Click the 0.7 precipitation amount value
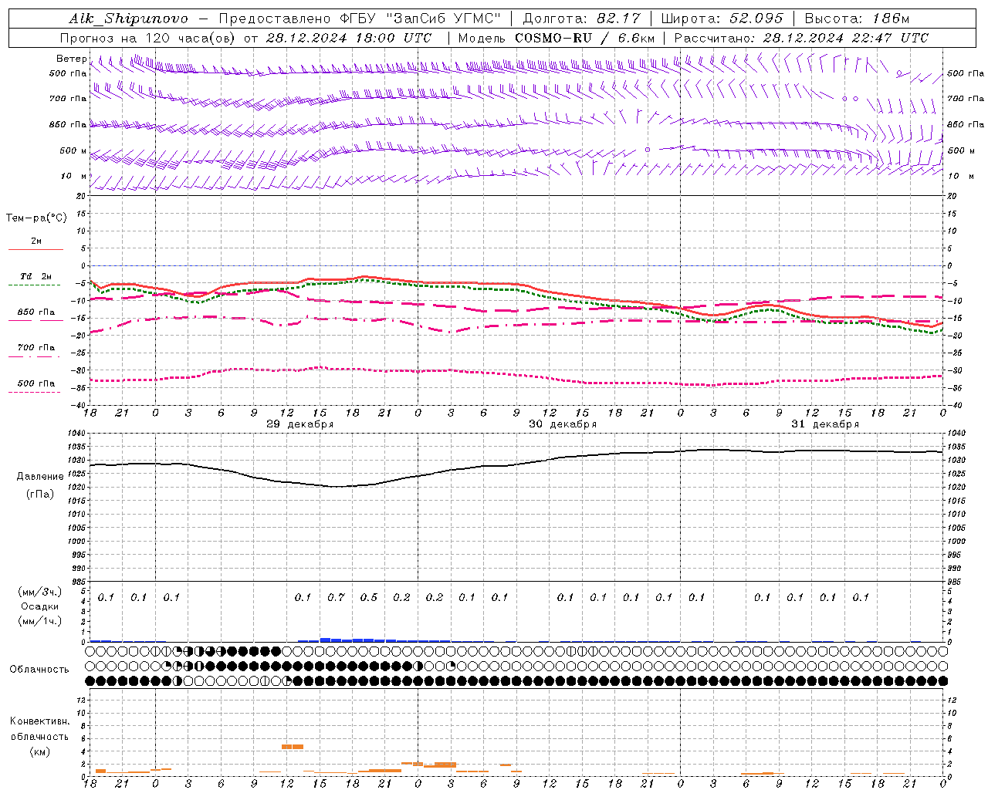The height and width of the screenshot is (790, 988). (x=336, y=597)
